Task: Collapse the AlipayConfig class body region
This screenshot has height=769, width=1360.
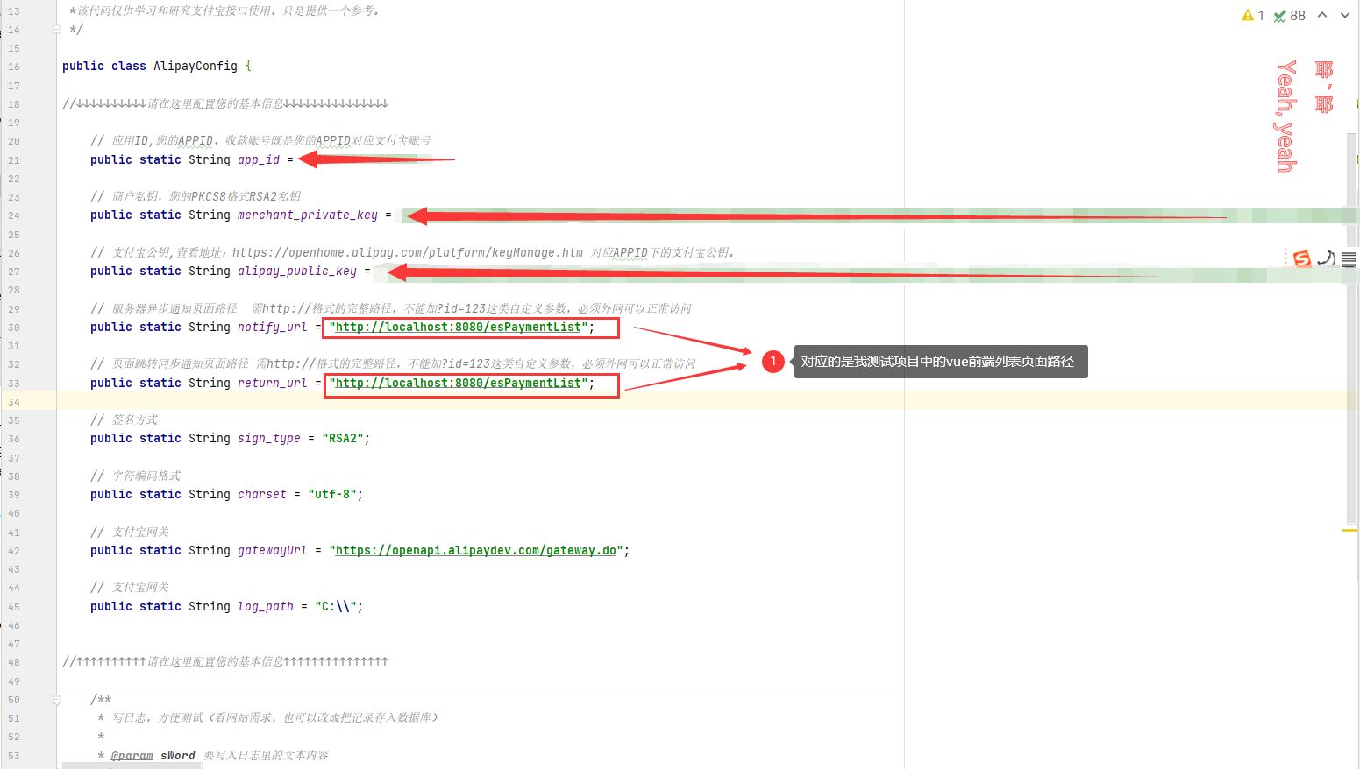Action: [x=56, y=66]
